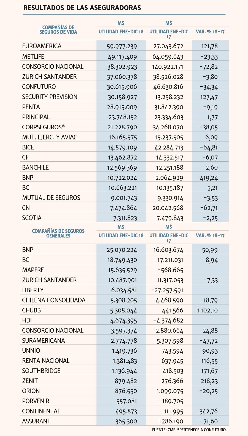Click the first UTILIDAD ENE-DIC 18 column header
The height and width of the screenshot is (436, 248).
(121, 32)
